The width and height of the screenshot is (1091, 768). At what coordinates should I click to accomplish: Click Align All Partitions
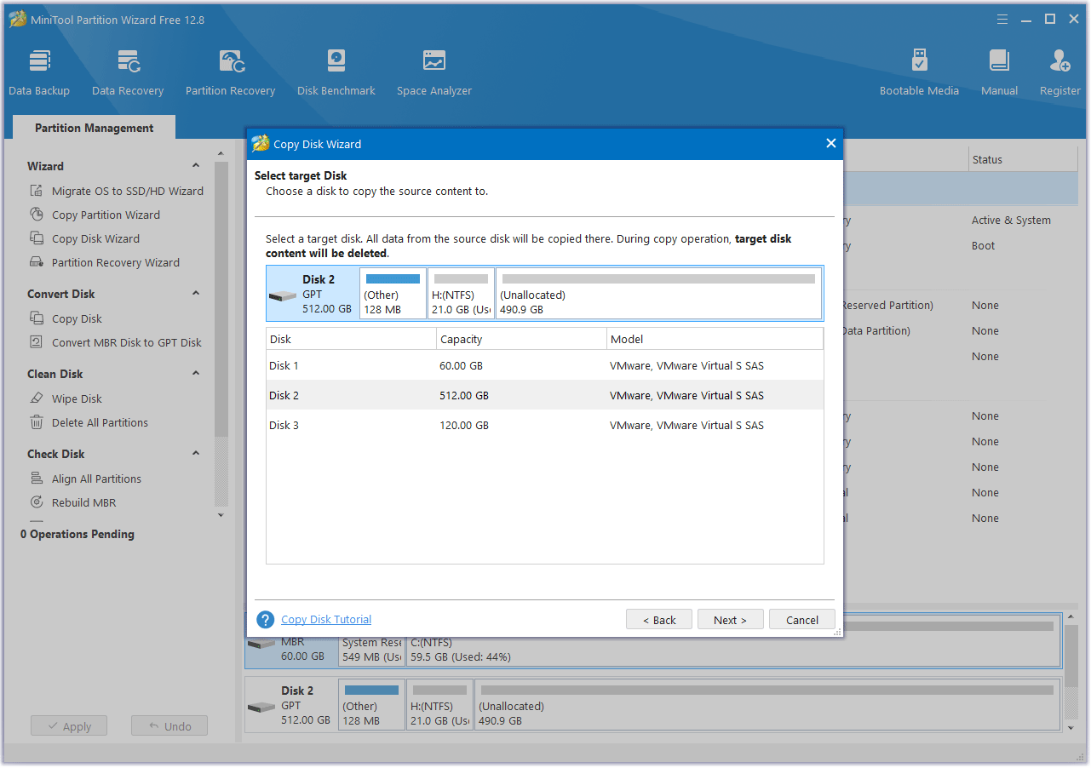pyautogui.click(x=86, y=479)
